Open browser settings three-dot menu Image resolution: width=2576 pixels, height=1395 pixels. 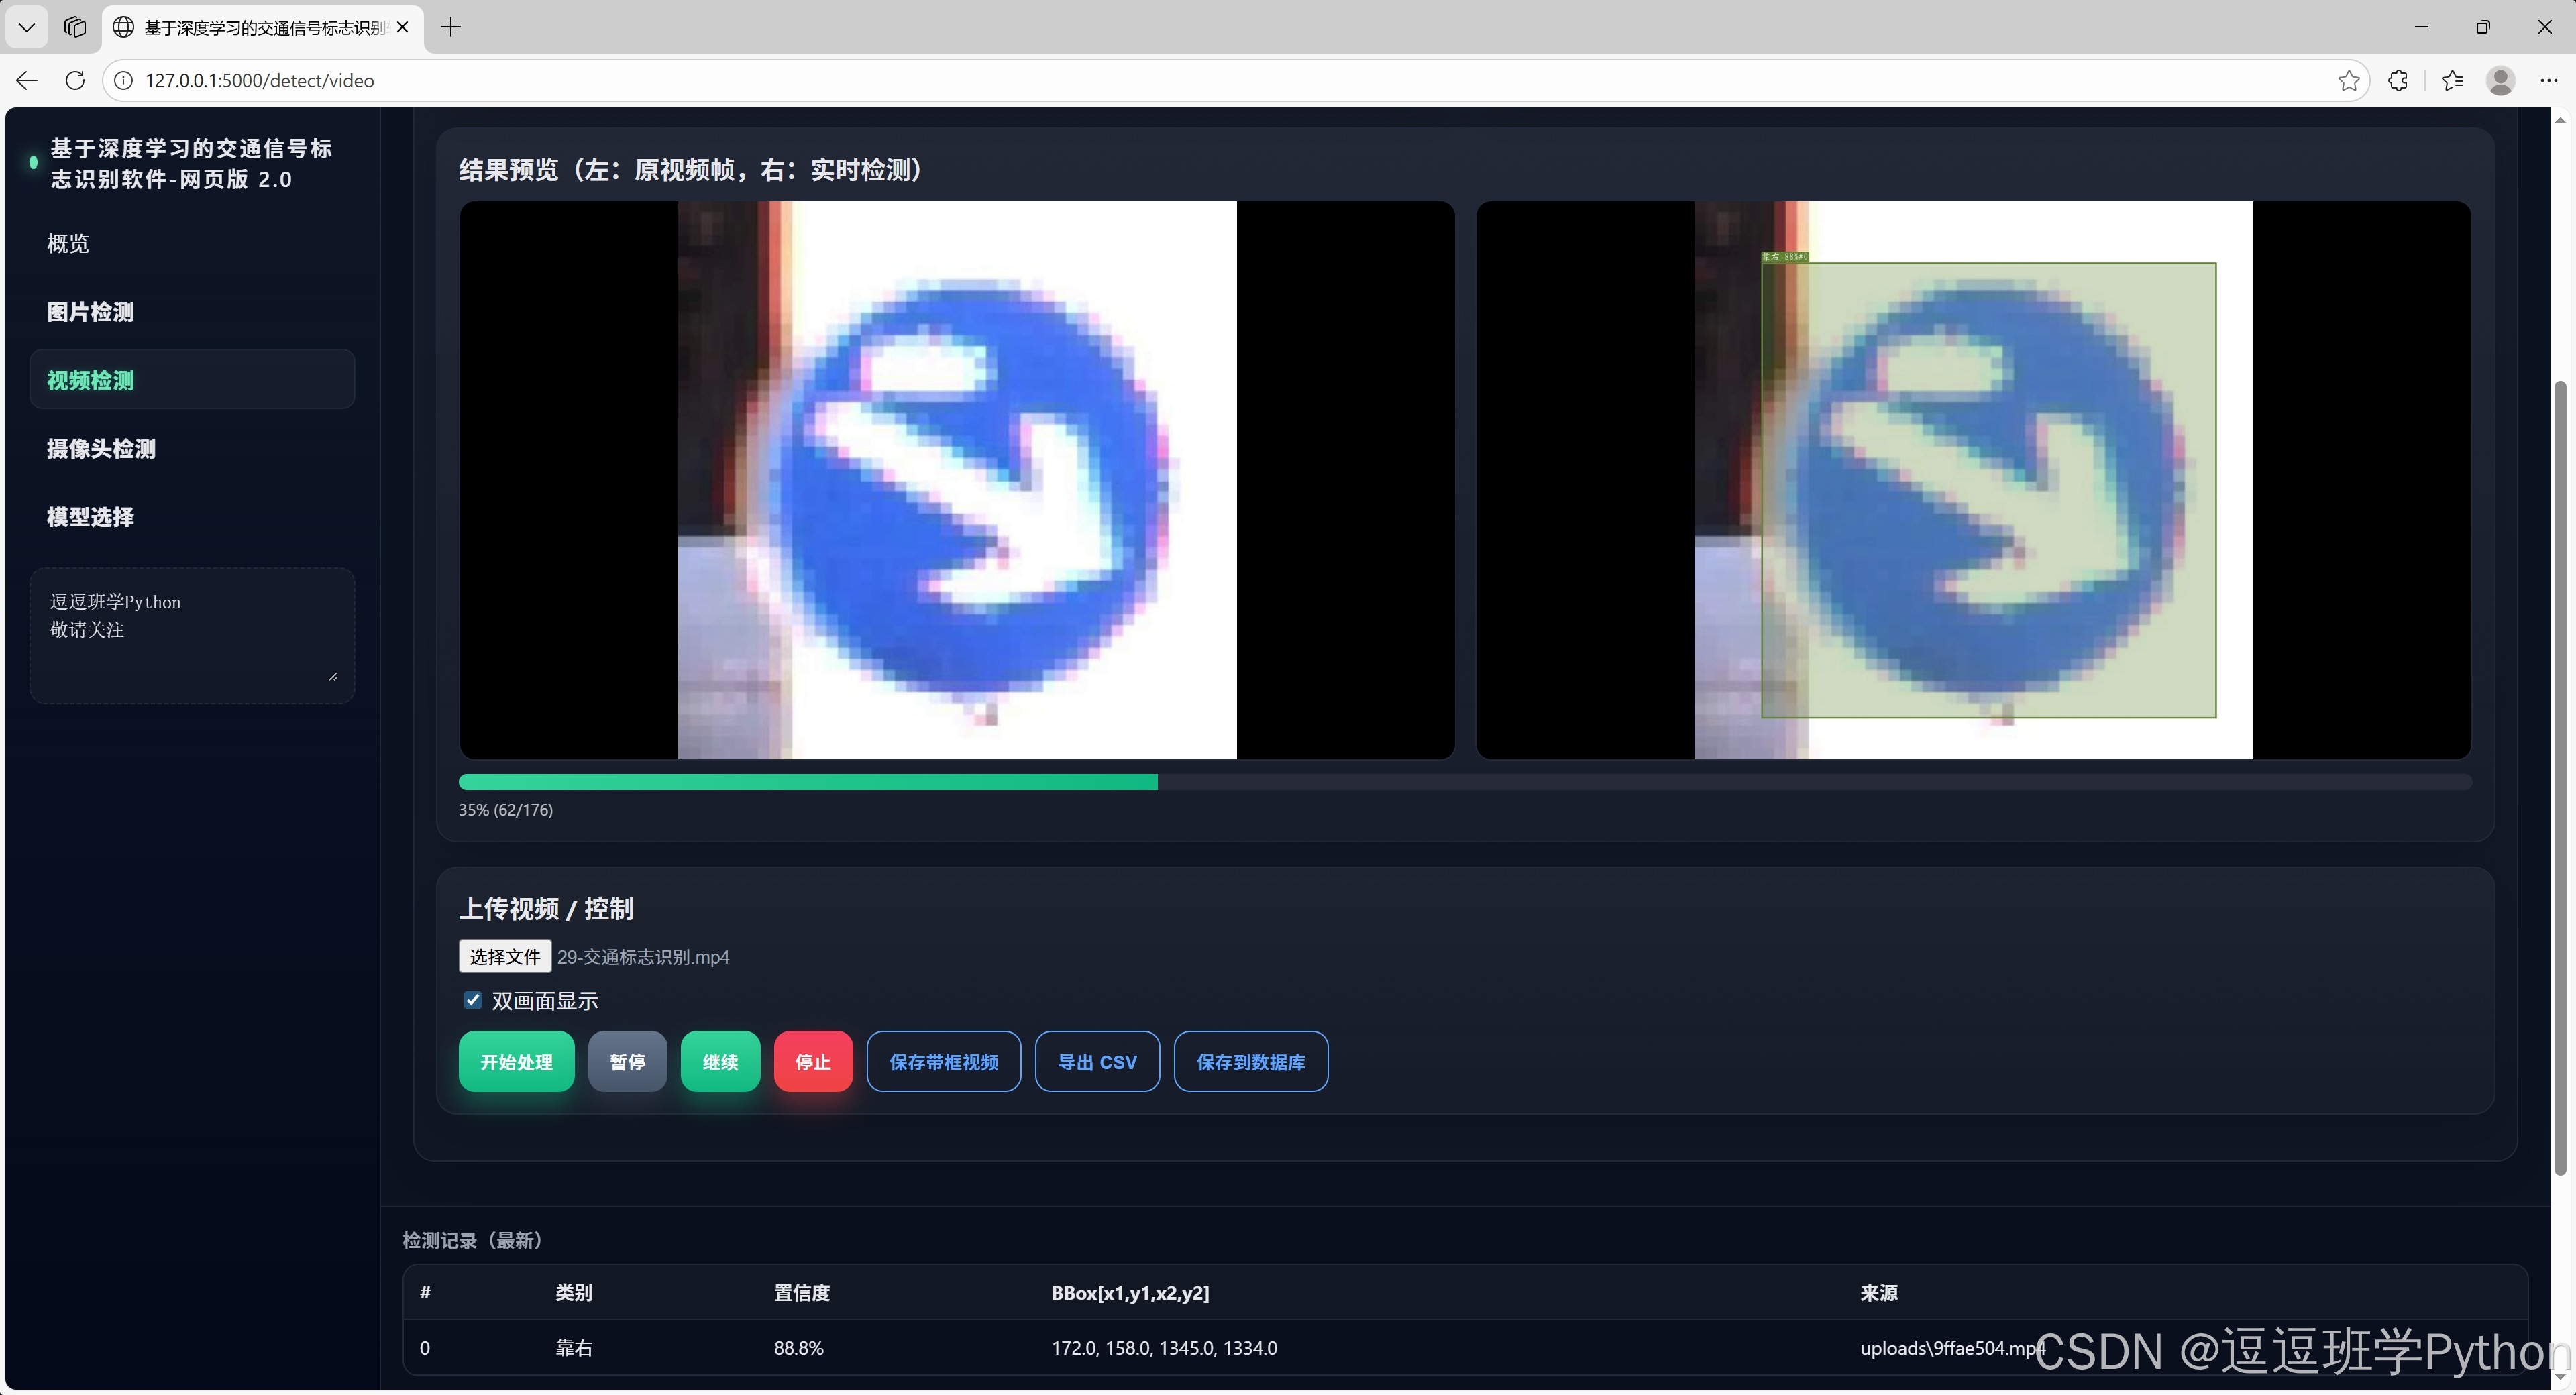tap(2548, 80)
